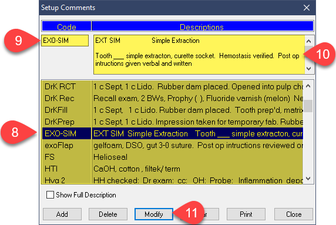The image size is (336, 225).
Task: Click the comments list scrollbar thumb
Action: [308, 106]
